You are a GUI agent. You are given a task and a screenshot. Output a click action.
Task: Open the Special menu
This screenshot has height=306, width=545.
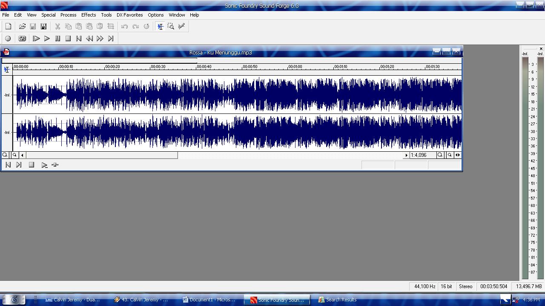tap(49, 15)
